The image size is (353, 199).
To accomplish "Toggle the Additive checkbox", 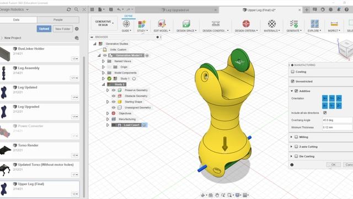I will [x=296, y=91].
